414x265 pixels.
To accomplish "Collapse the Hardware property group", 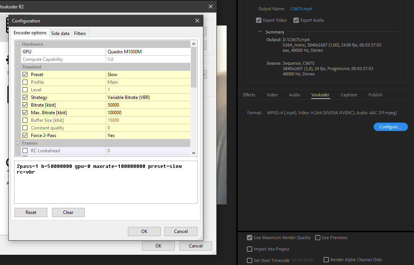I will pos(18,44).
